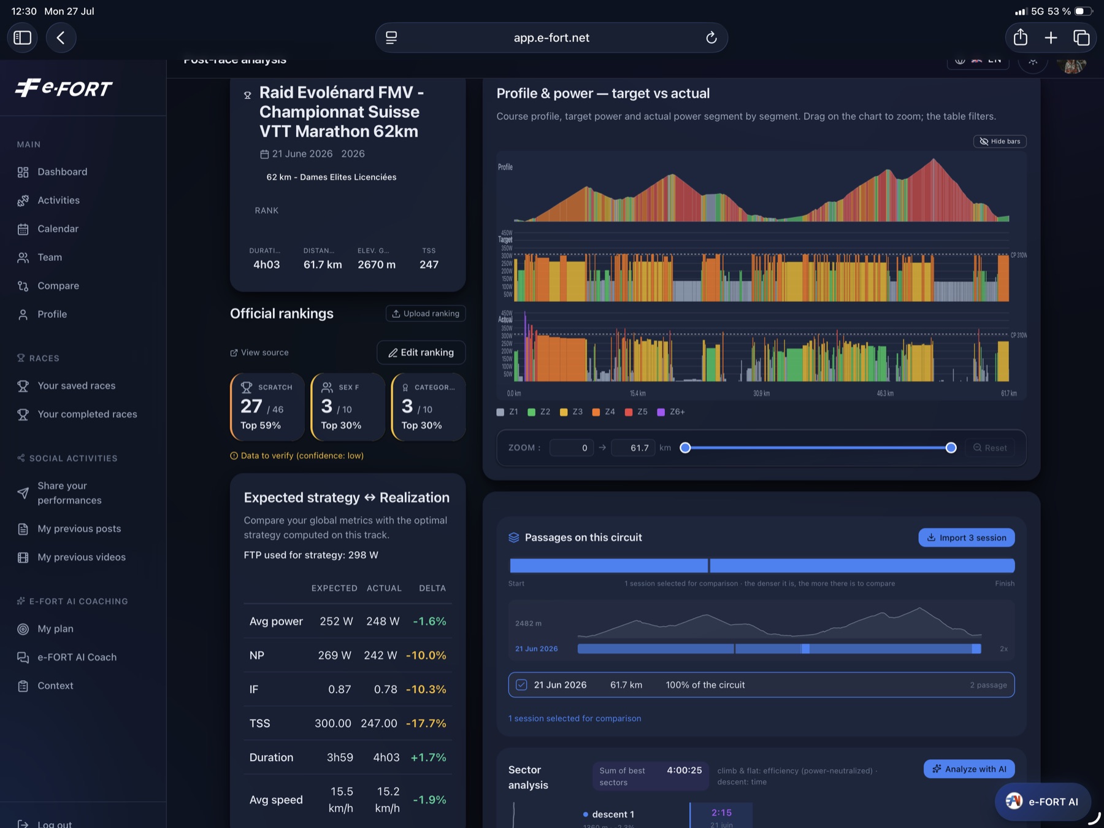1104x828 pixels.
Task: Click the Duration delta +1.7%
Action: (x=428, y=757)
